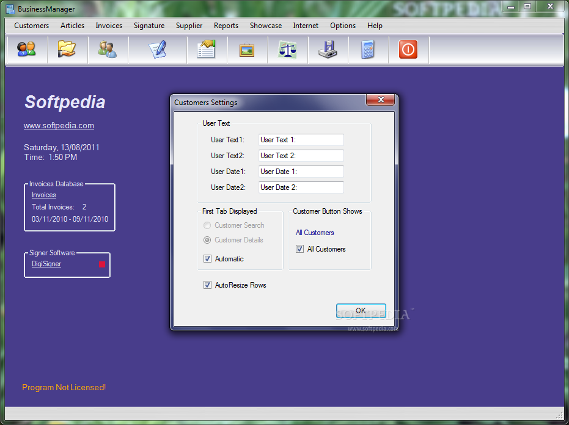Image resolution: width=569 pixels, height=425 pixels.
Task: Open the Customers menu
Action: pos(32,26)
